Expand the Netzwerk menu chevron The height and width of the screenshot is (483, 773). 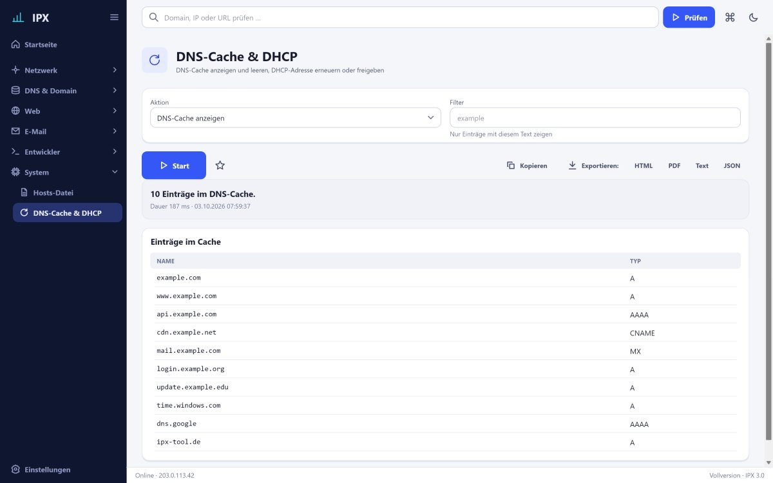[x=115, y=70]
